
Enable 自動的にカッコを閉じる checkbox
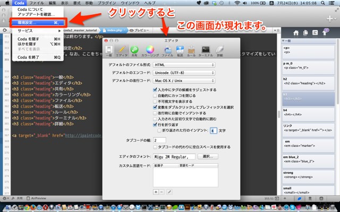[x=155, y=95]
